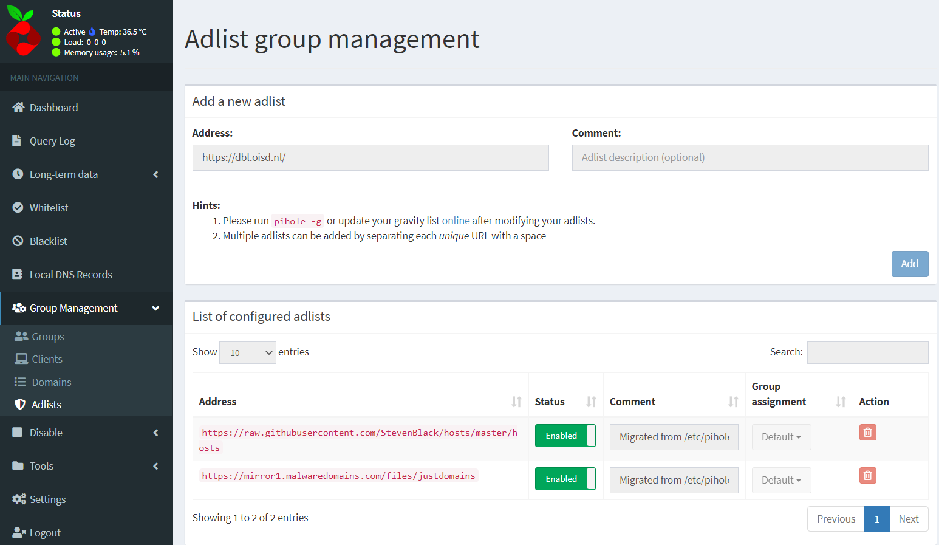
Task: Open the Dashboard via the home icon
Action: (x=18, y=107)
